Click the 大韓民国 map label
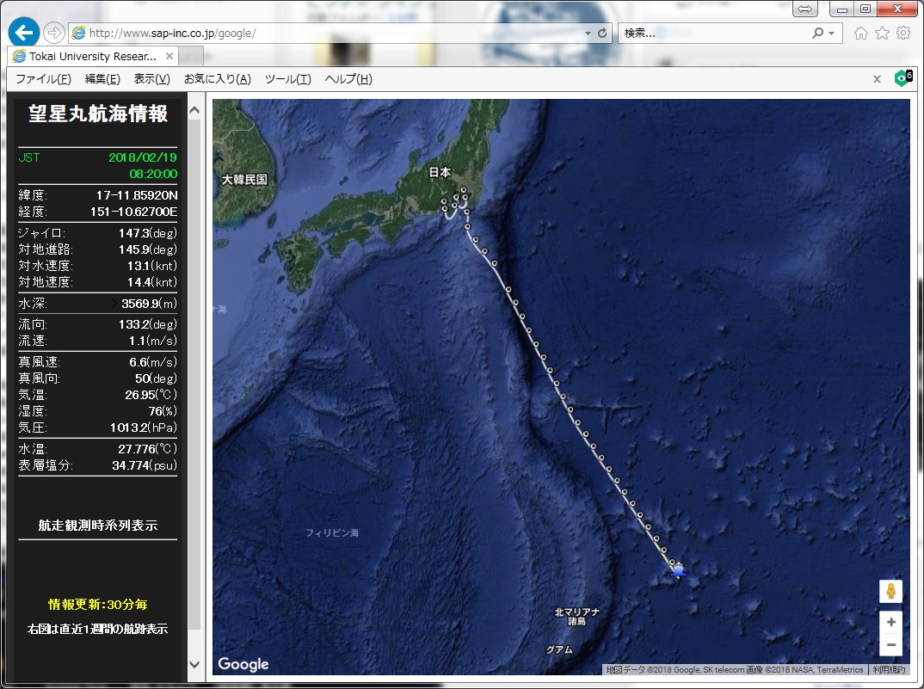 click(244, 180)
